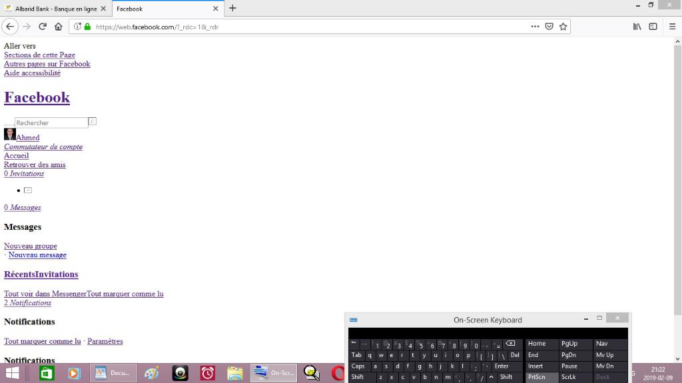Show site information icon in address bar
682x383 pixels.
tap(77, 27)
